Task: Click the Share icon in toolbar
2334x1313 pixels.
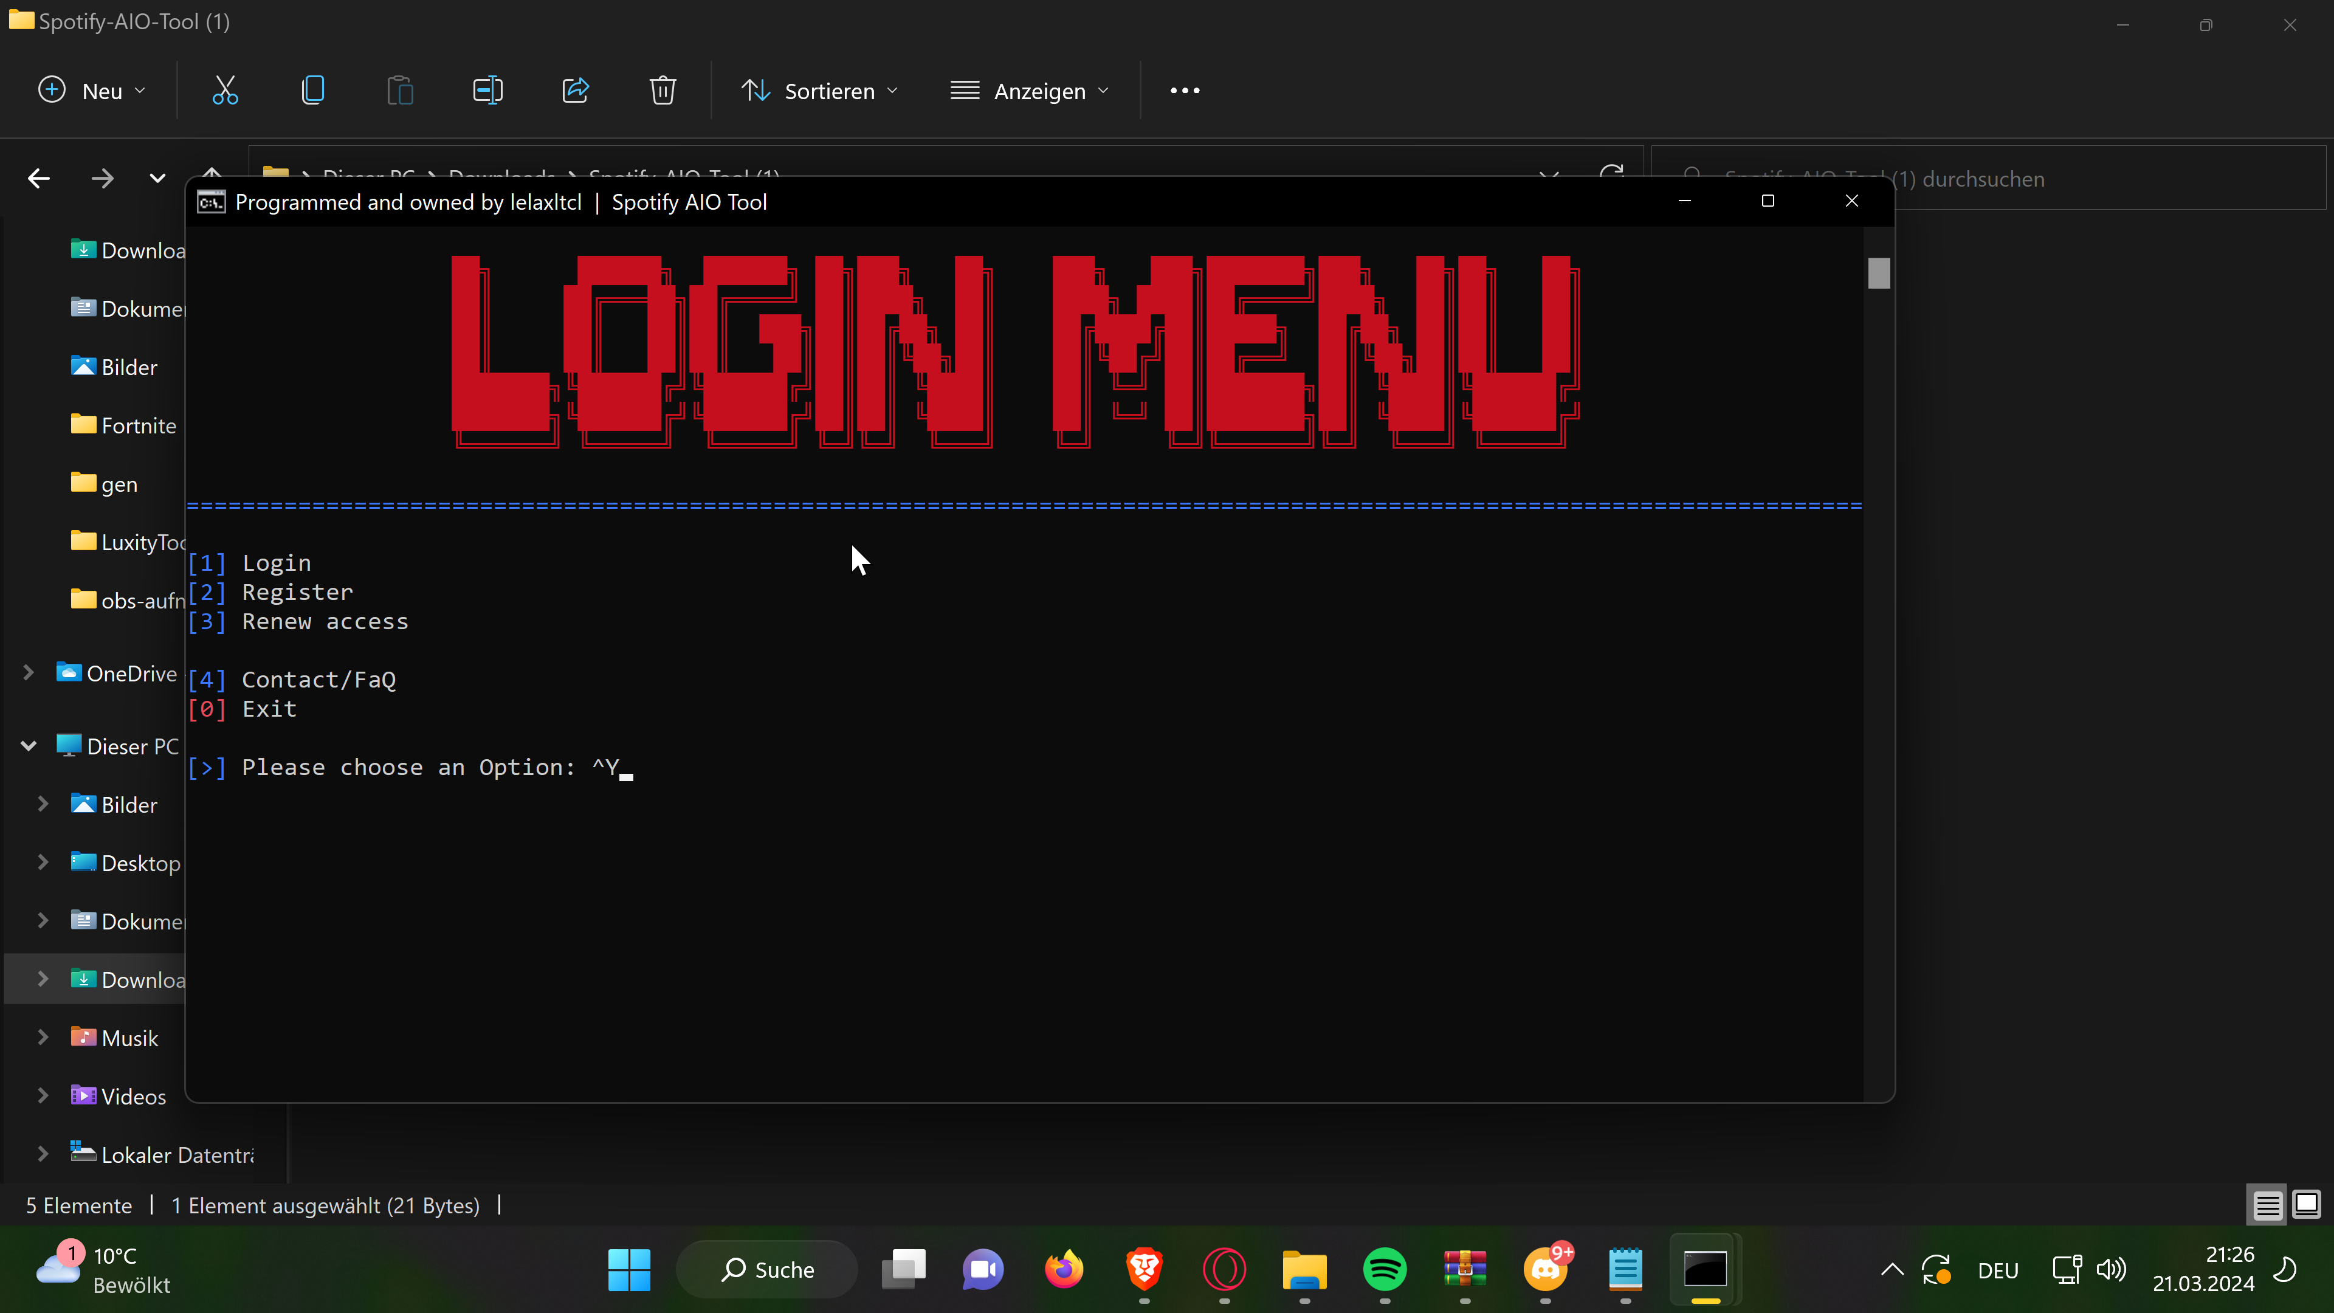Action: click(x=576, y=91)
